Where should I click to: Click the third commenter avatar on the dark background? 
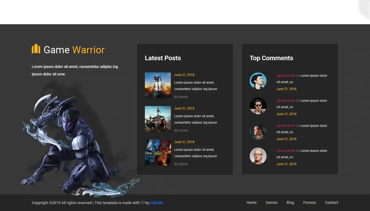[258, 131]
